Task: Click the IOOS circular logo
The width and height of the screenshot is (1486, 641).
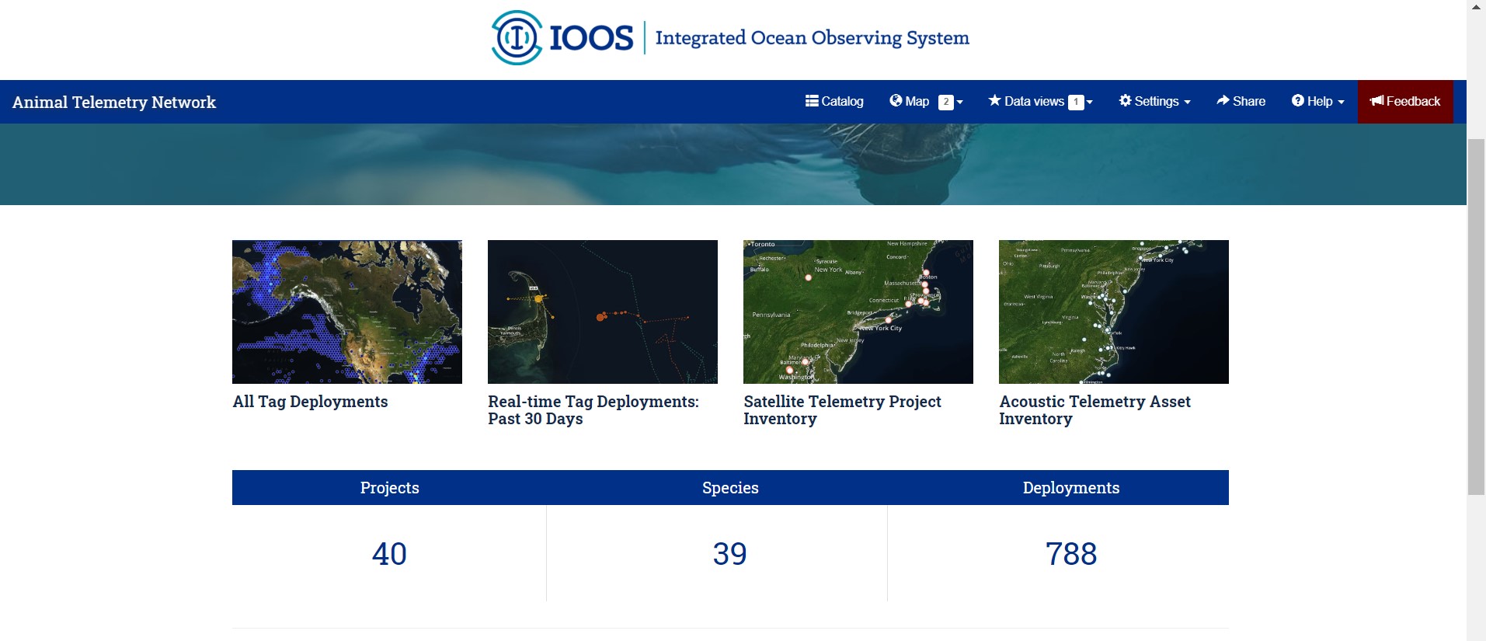Action: coord(517,37)
